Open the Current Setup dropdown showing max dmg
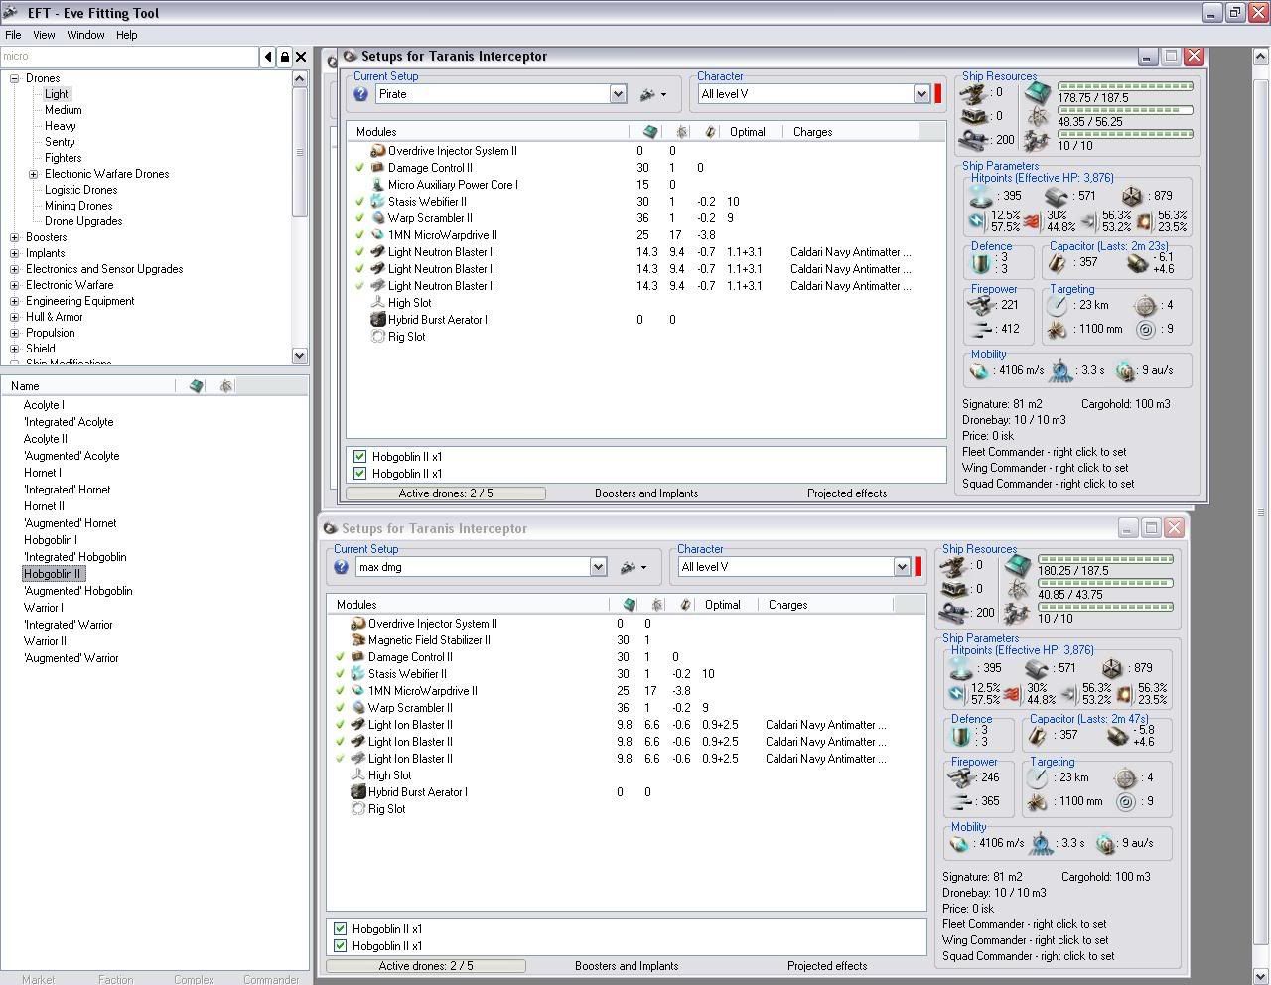 pyautogui.click(x=598, y=567)
